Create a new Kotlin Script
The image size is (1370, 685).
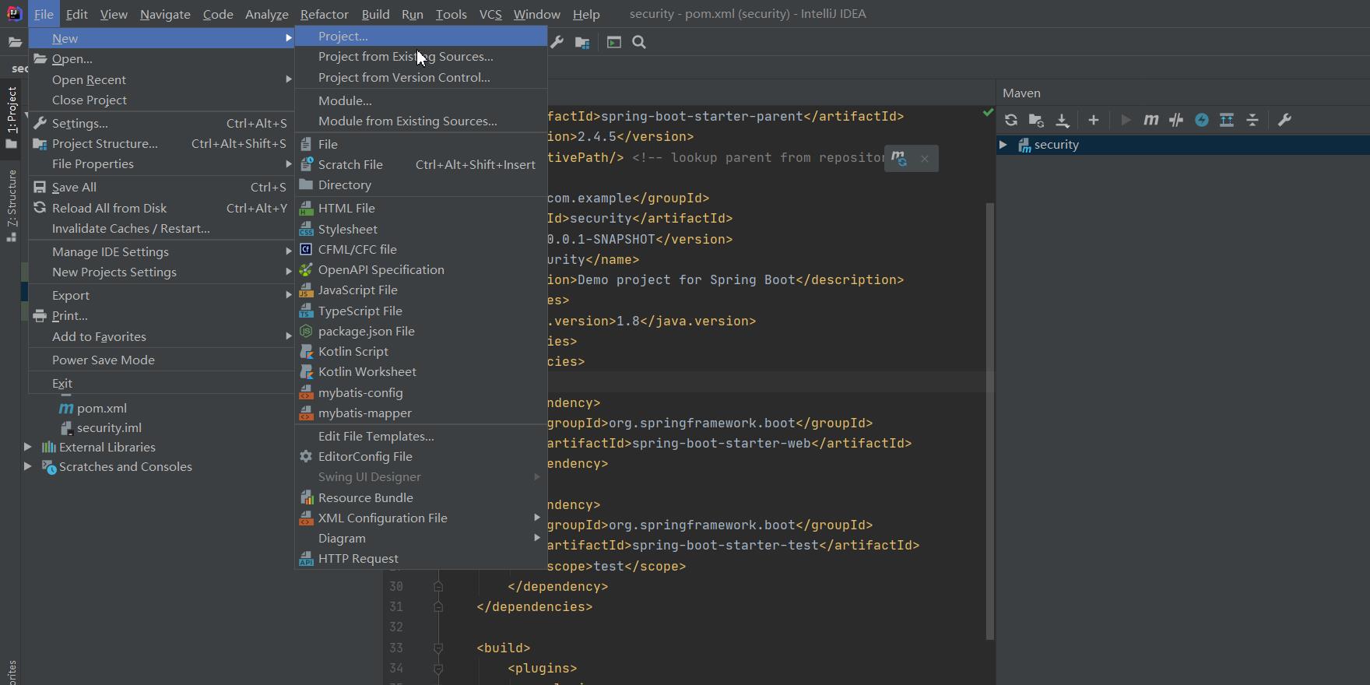click(x=421, y=351)
